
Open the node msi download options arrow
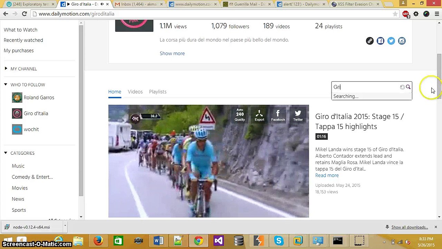pos(65,227)
